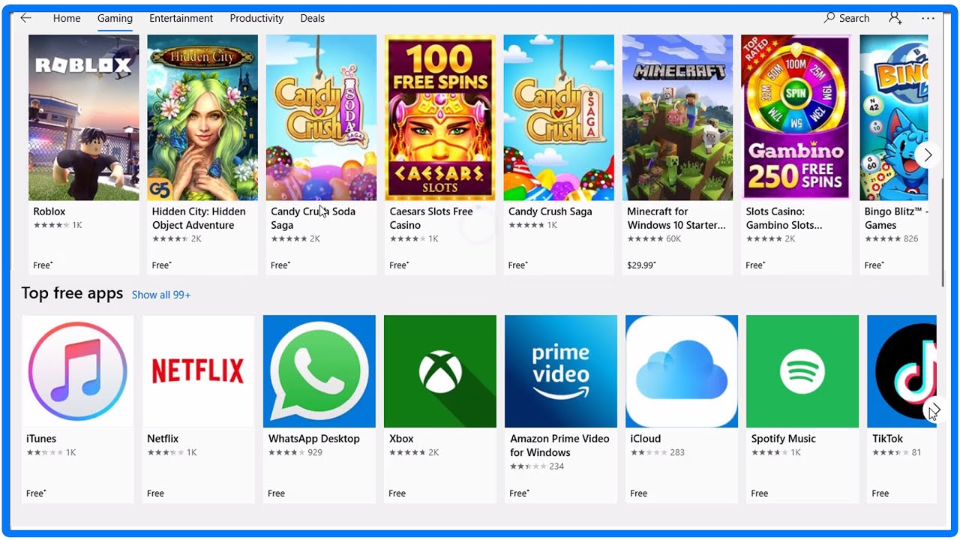Open the Netflix app tile
The height and width of the screenshot is (540, 960).
click(199, 409)
